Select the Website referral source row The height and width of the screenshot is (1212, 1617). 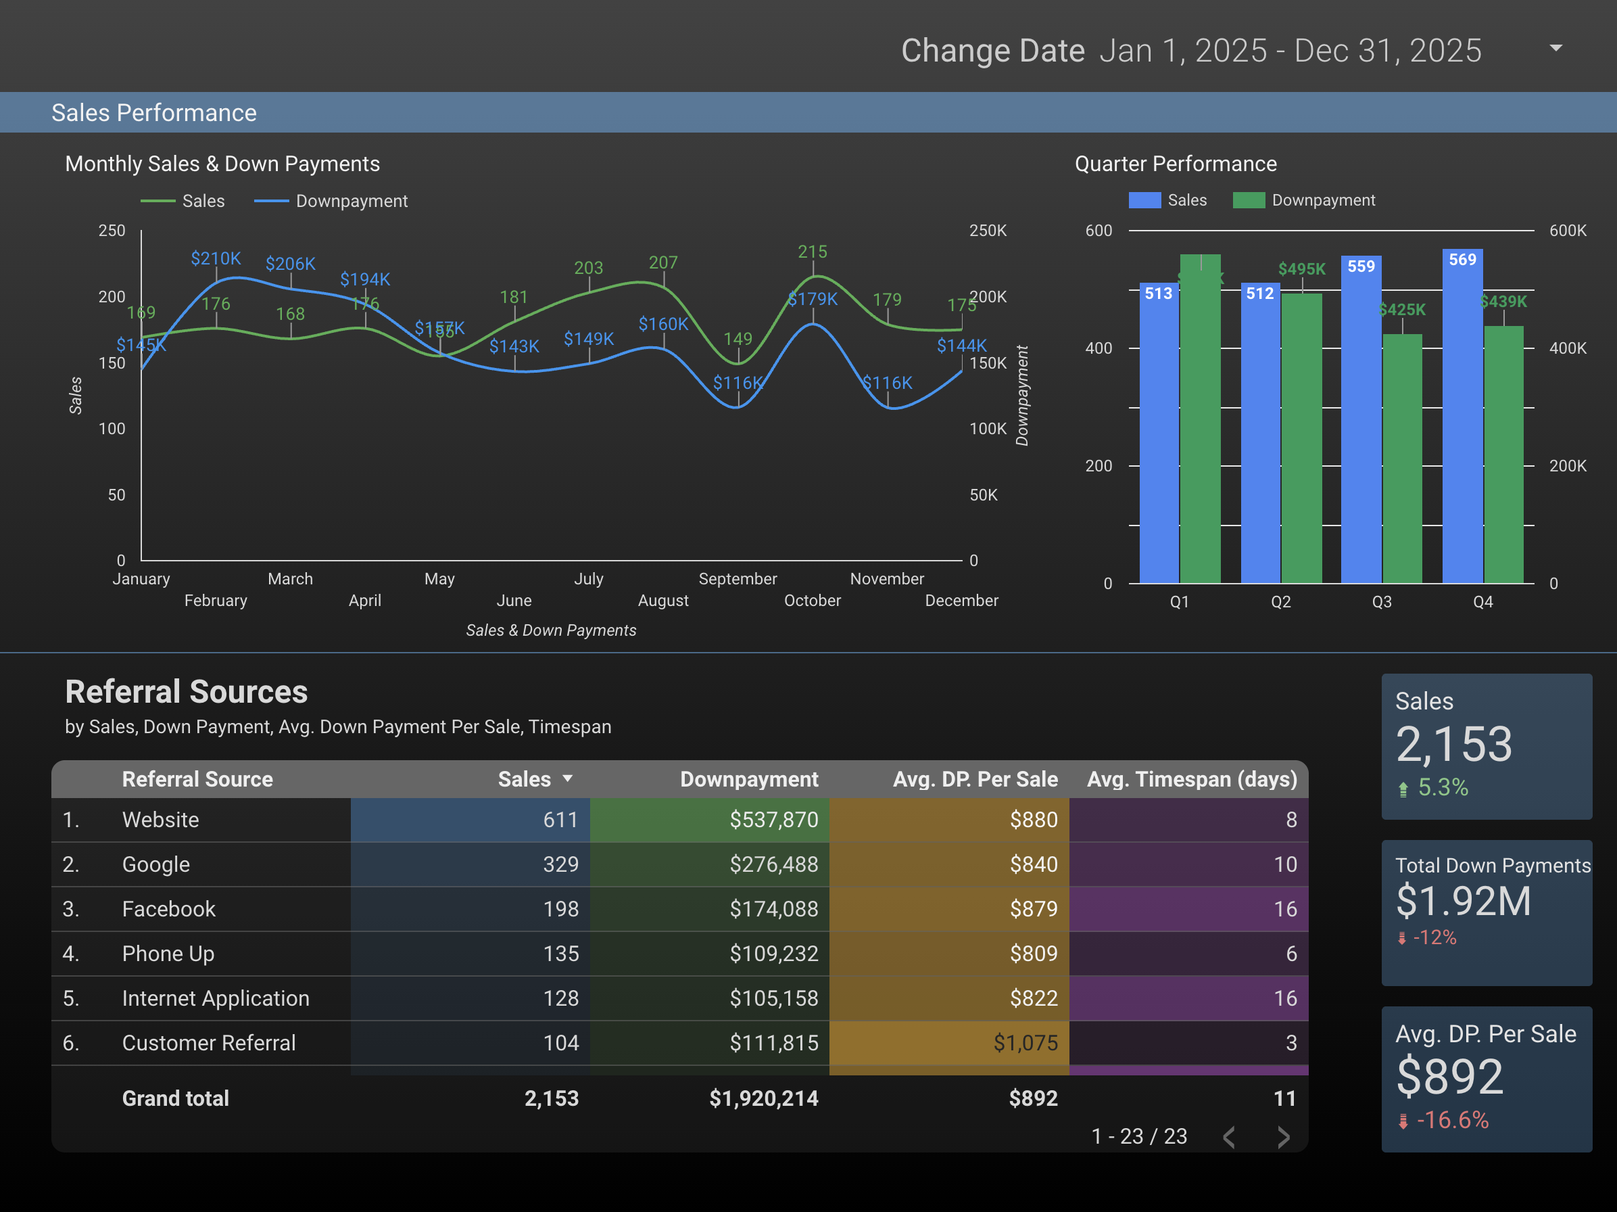click(161, 819)
